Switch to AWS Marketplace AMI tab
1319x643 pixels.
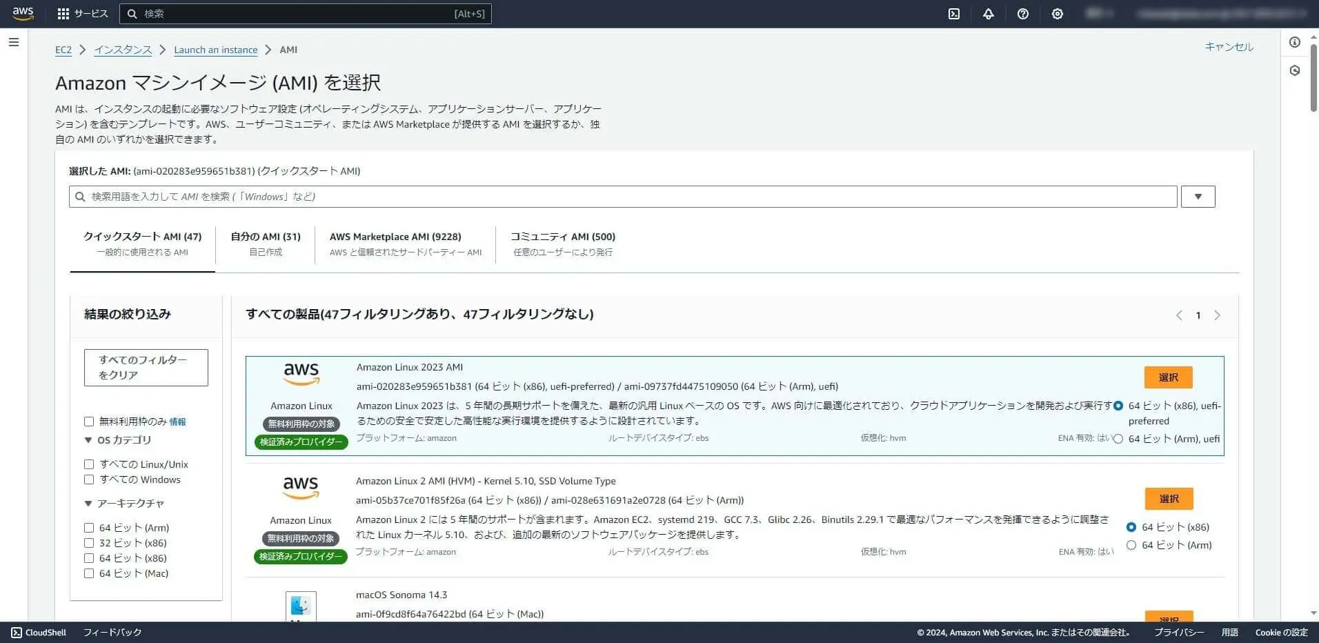[406, 244]
